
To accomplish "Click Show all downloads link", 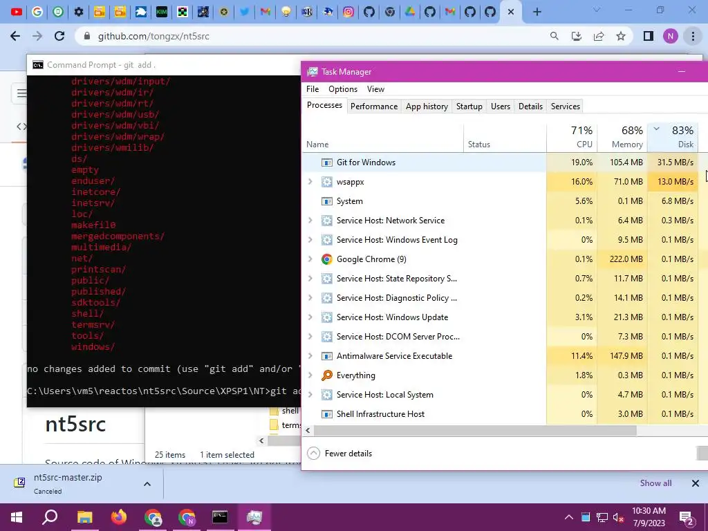I will pos(655,483).
